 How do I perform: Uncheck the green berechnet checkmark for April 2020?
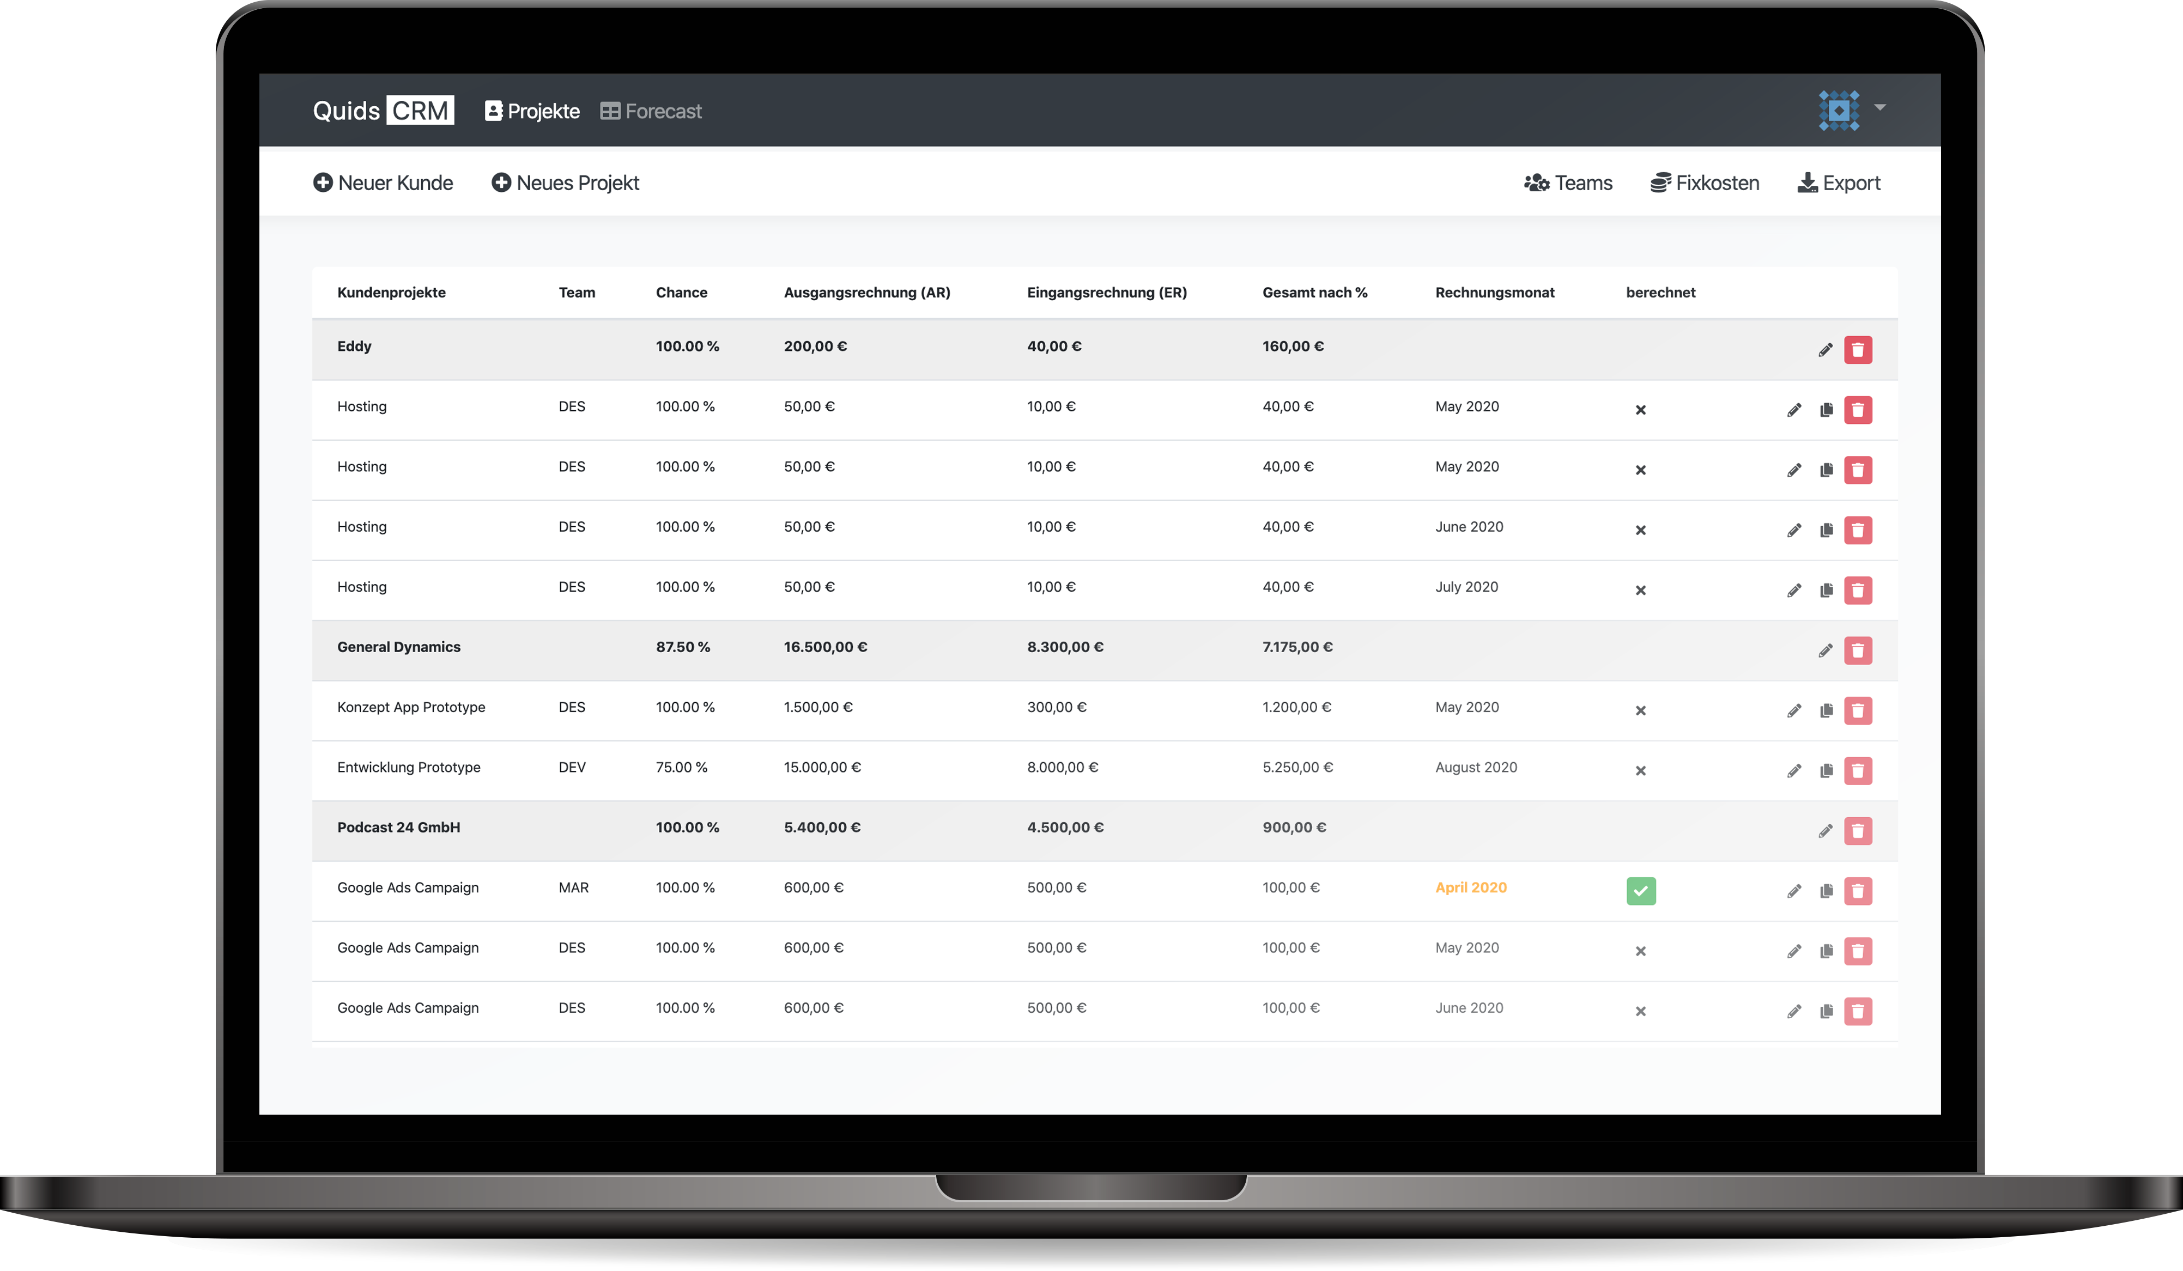(1641, 891)
